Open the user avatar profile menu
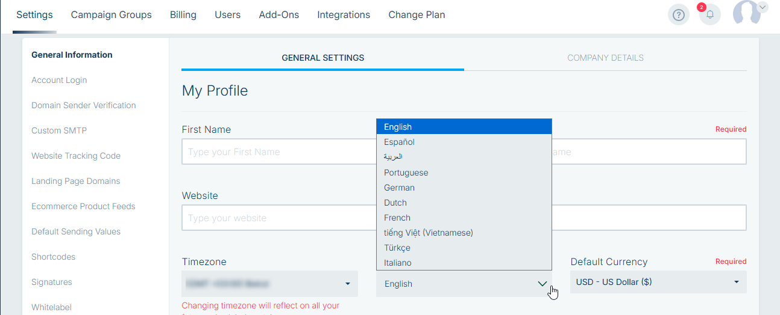 [x=749, y=13]
